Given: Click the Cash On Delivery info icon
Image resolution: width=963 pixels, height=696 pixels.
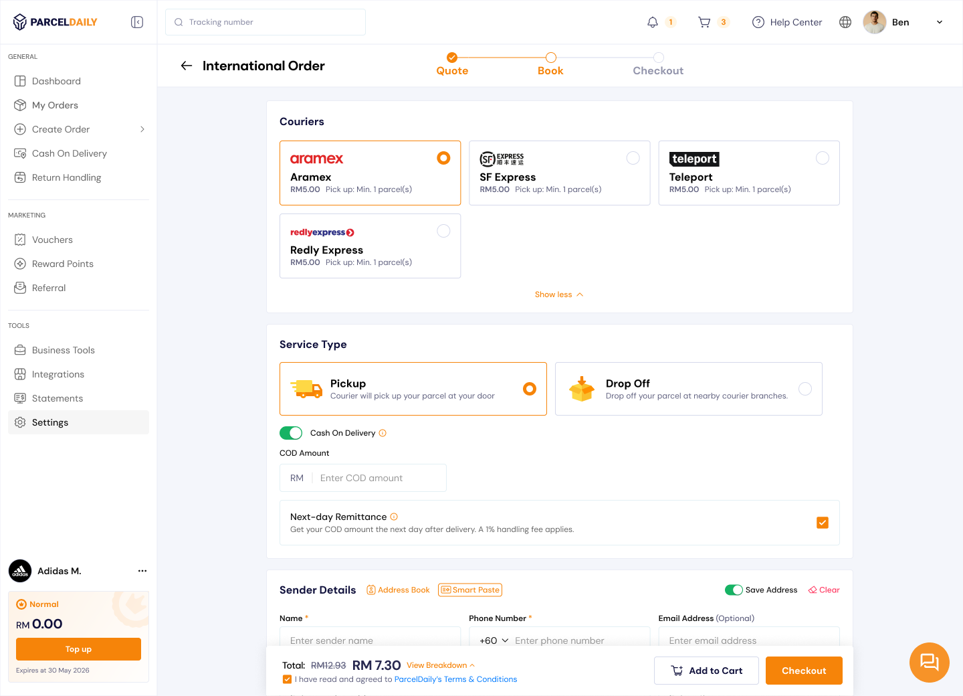Looking at the screenshot, I should (x=383, y=433).
